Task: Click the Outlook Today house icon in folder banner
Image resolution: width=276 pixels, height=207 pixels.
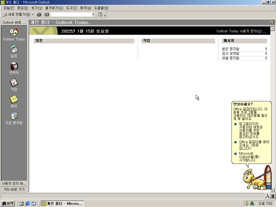Action: tap(272, 22)
